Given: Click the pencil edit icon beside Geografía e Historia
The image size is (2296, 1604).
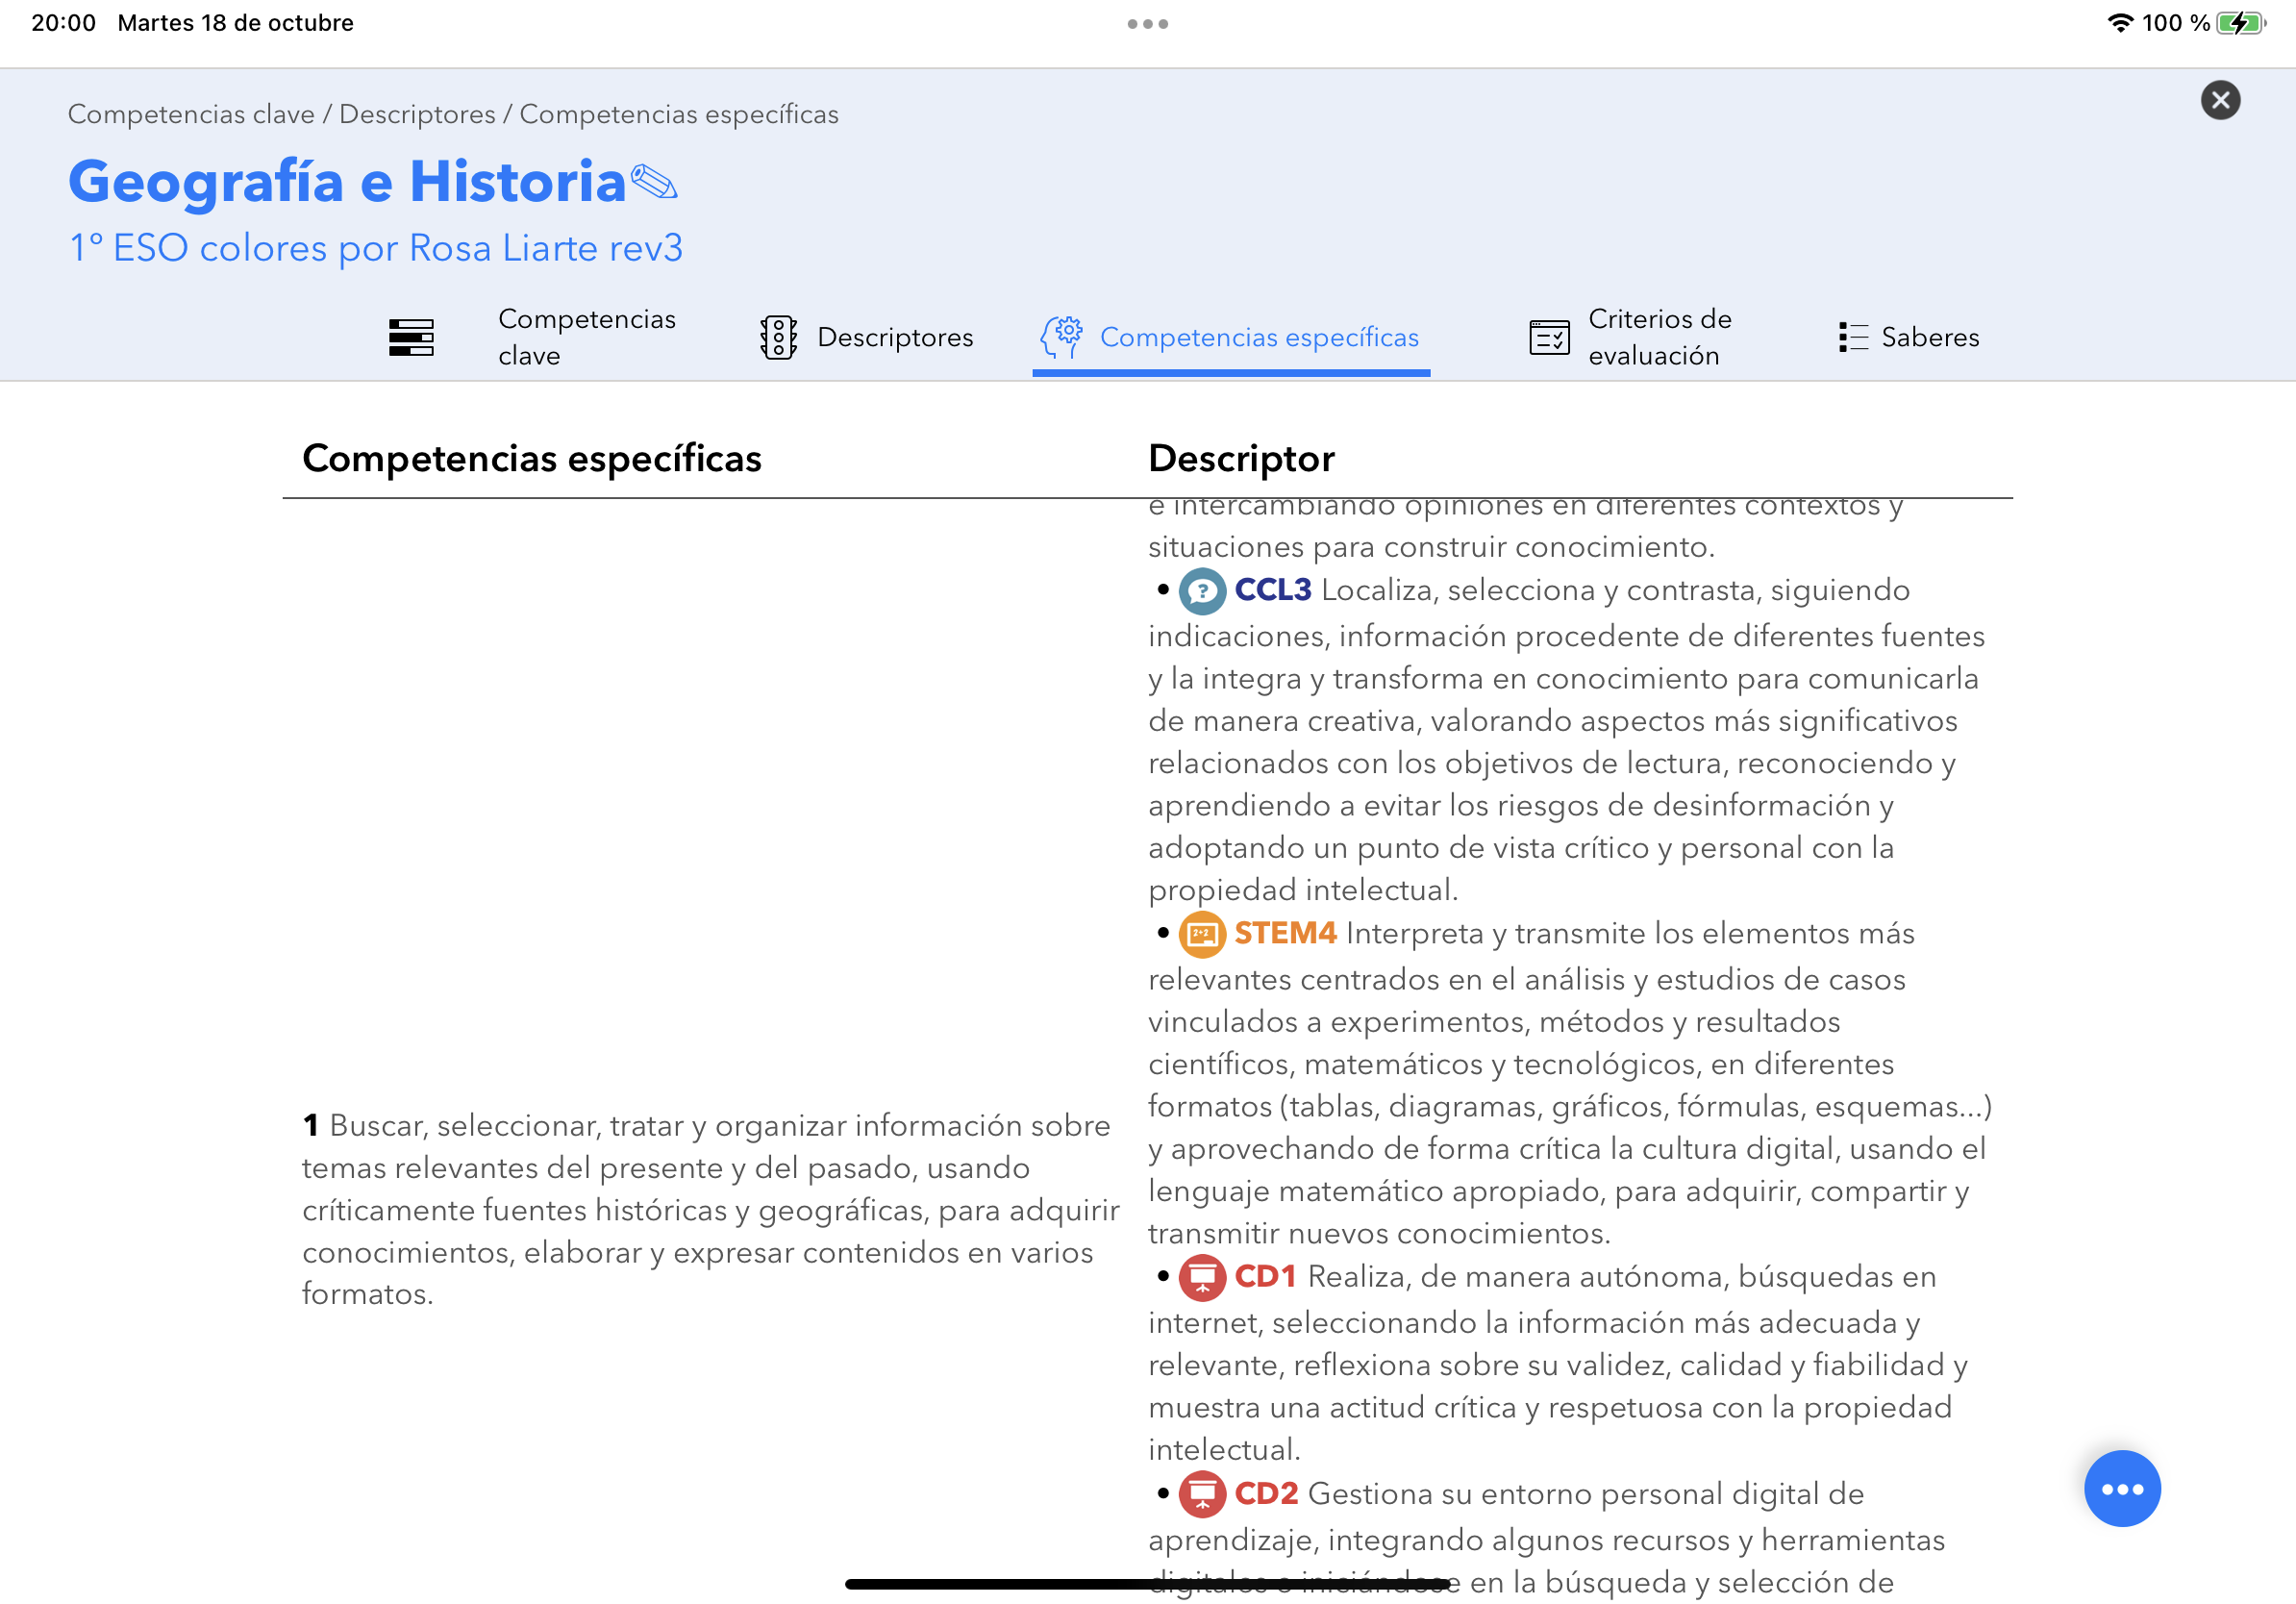Looking at the screenshot, I should pyautogui.click(x=654, y=182).
